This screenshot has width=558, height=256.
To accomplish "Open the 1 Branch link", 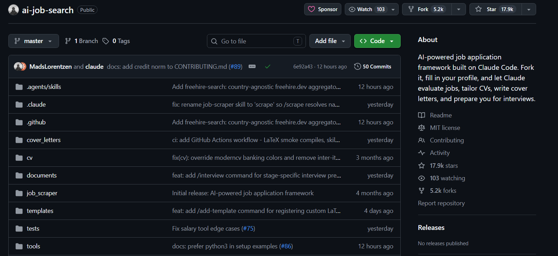I will (81, 41).
